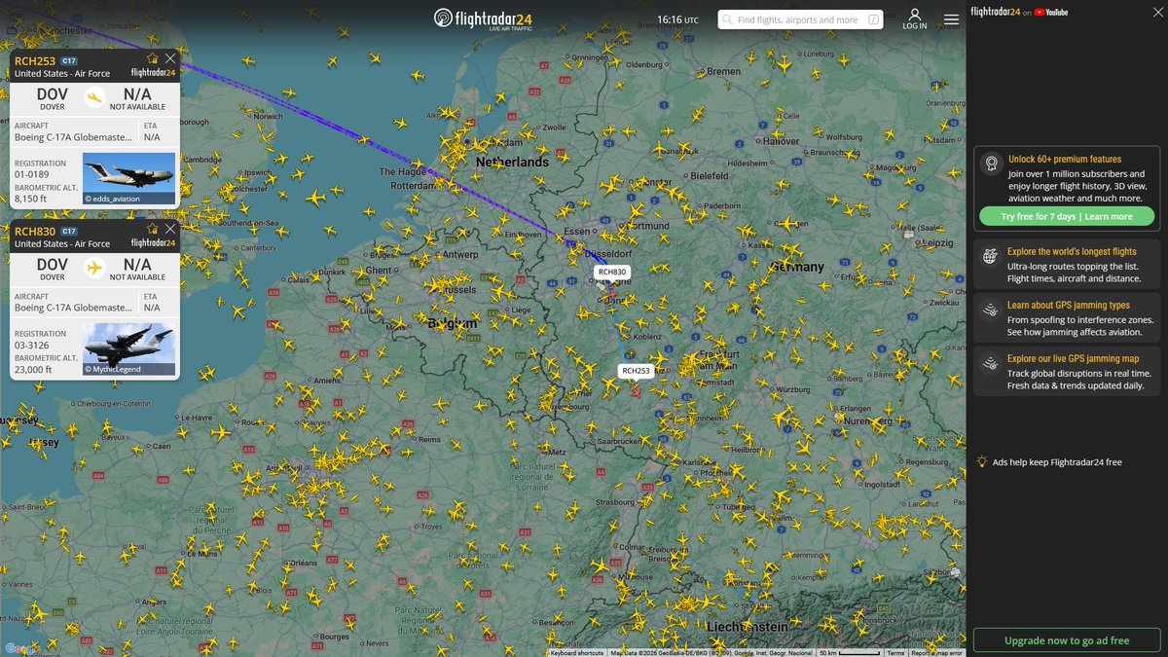Open the LOG IN account icon
This screenshot has width=1168, height=657.
point(915,18)
